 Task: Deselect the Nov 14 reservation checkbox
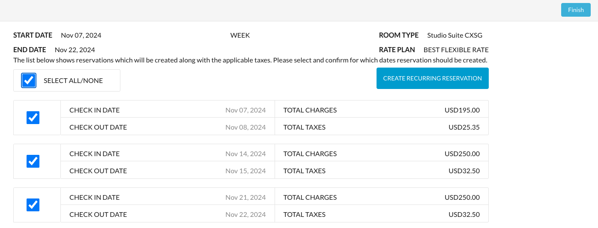33,161
